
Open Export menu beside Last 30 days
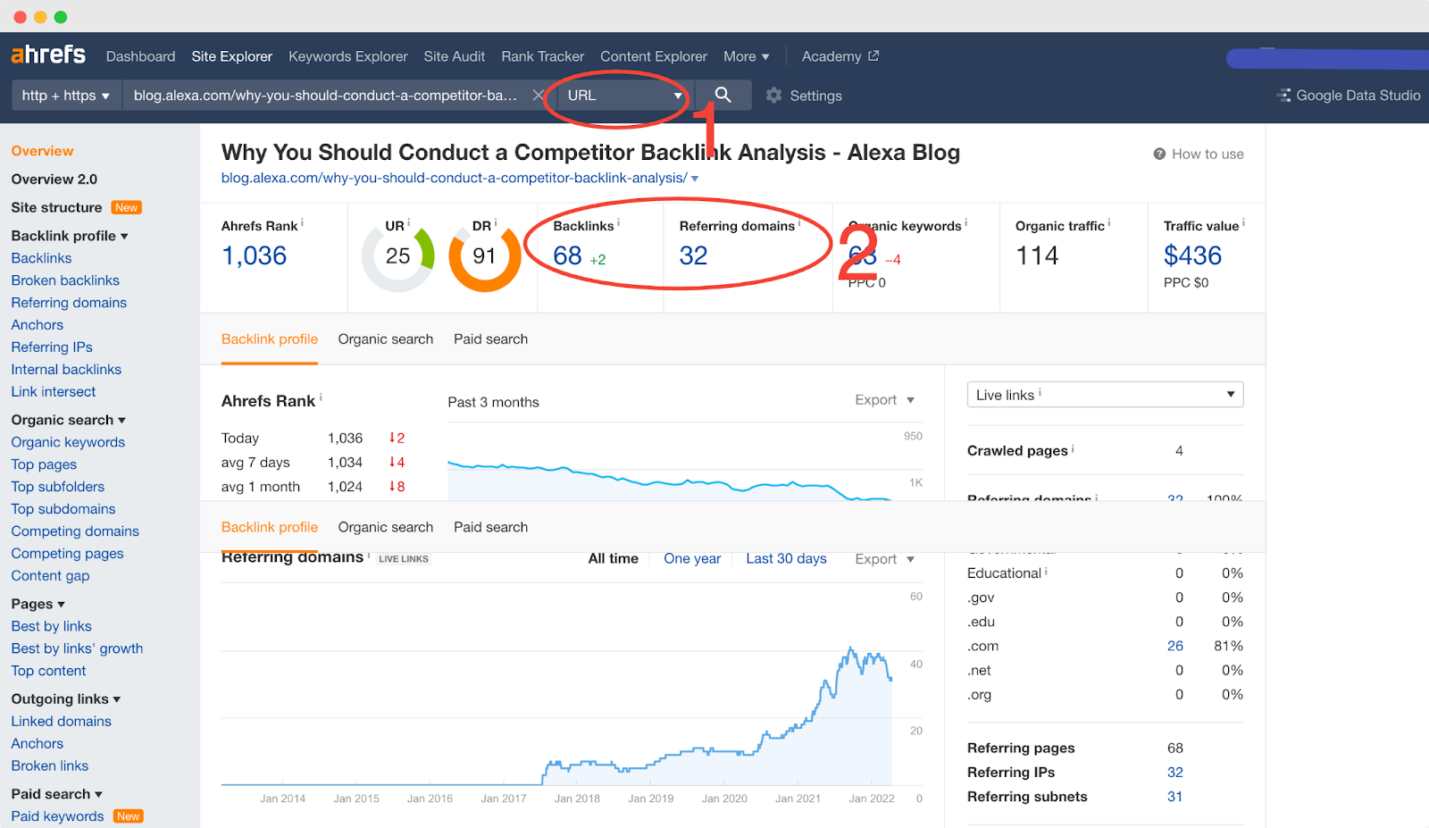[x=884, y=559]
